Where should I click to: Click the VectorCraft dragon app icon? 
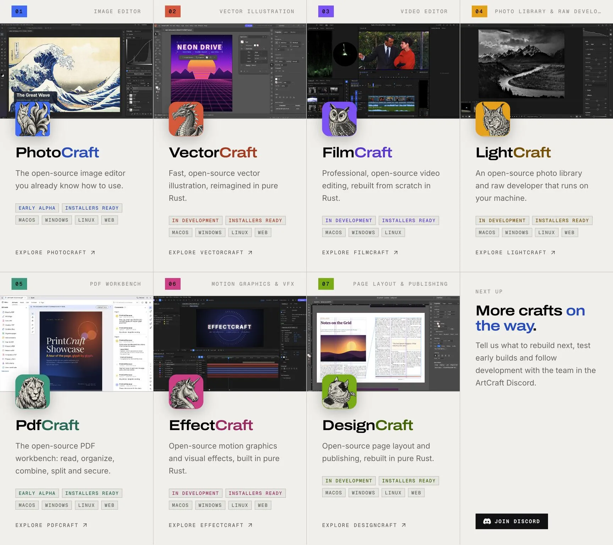coord(186,119)
